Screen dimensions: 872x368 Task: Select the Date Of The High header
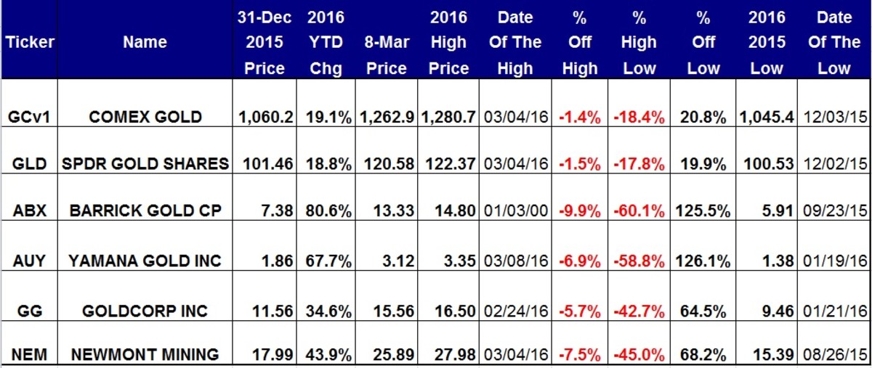pyautogui.click(x=515, y=42)
